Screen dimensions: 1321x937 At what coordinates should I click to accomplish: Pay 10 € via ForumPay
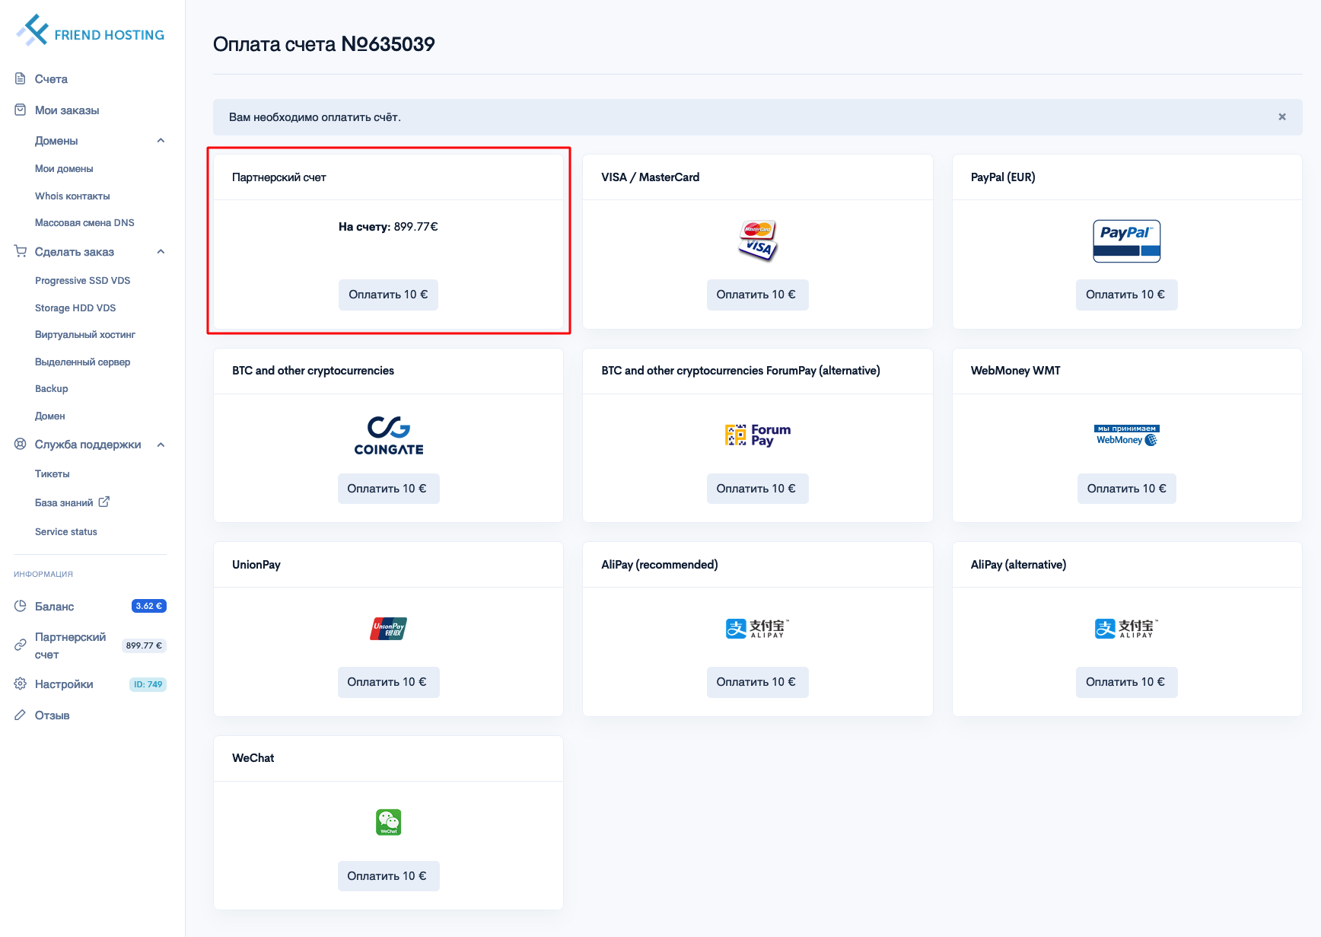pyautogui.click(x=757, y=489)
